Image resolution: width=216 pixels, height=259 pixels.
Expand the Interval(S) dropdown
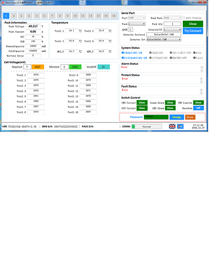[x=172, y=30]
